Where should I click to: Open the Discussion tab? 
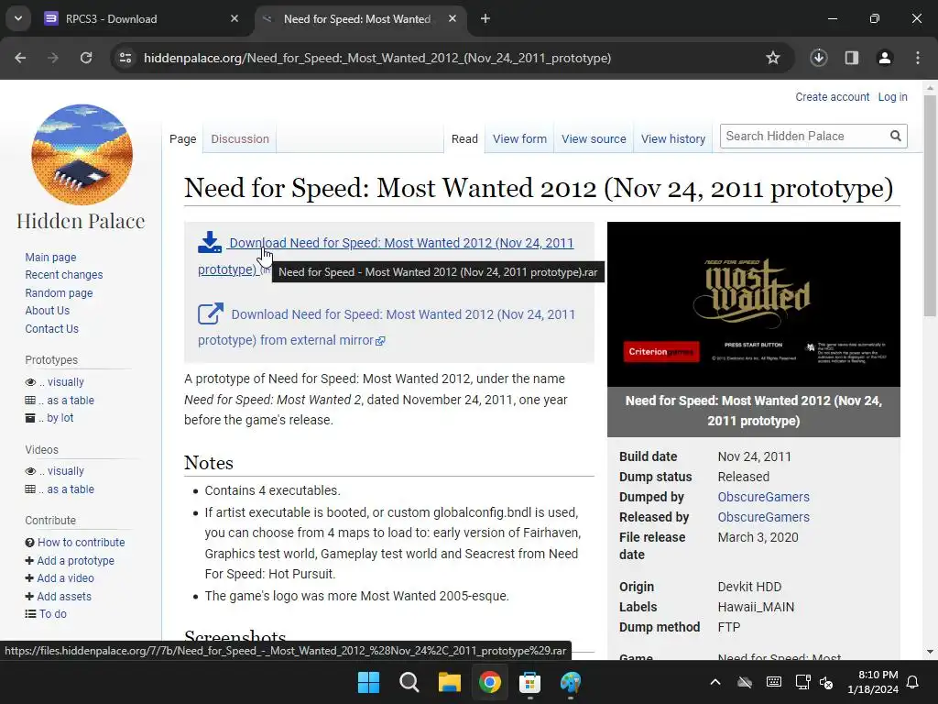240,139
